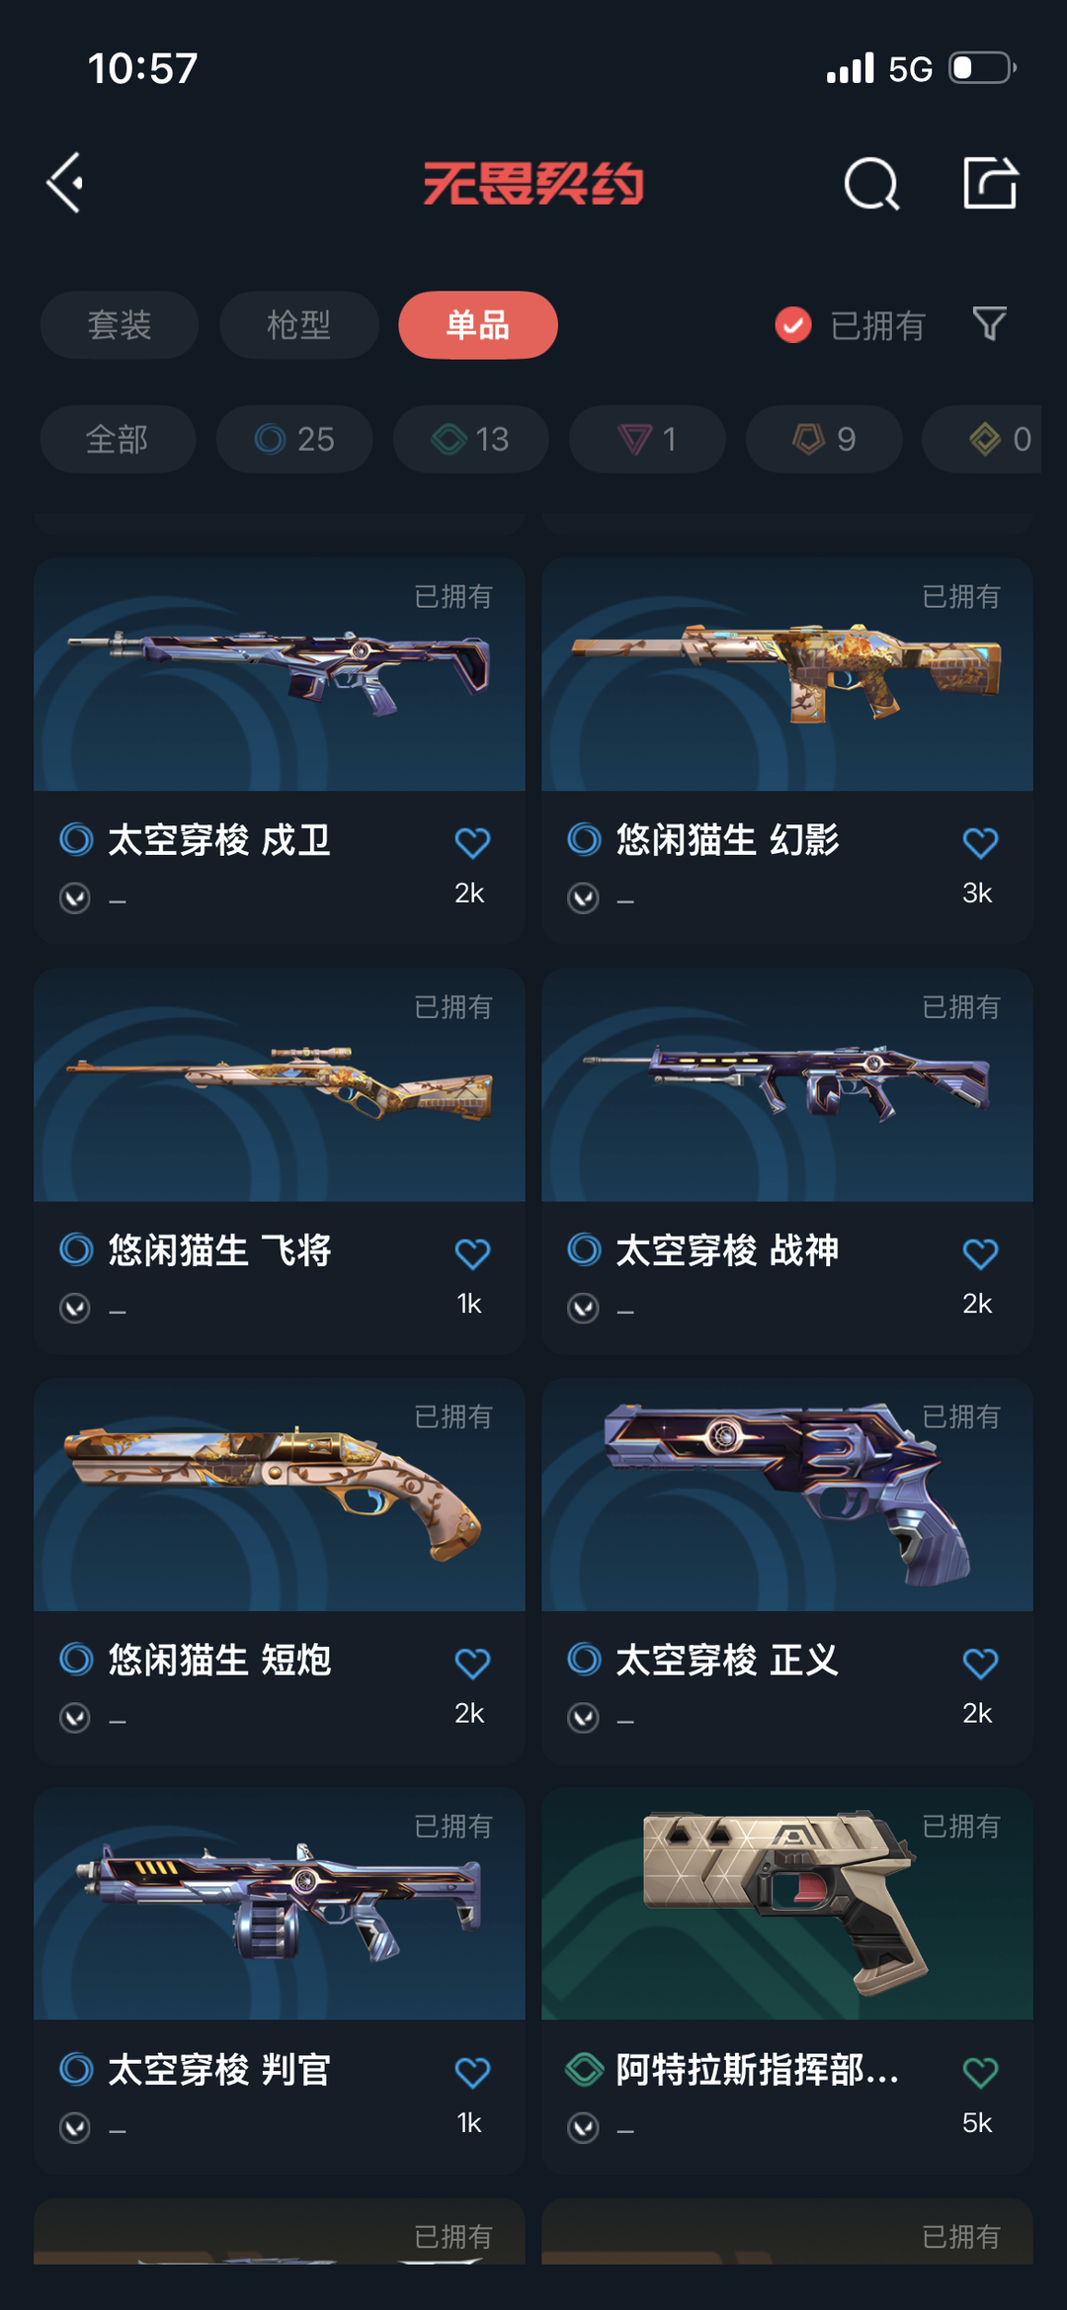Select the 单品 tab

click(x=478, y=325)
